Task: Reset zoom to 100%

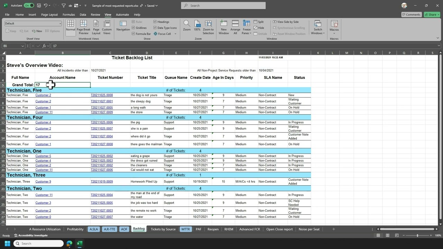Action: 197,26
